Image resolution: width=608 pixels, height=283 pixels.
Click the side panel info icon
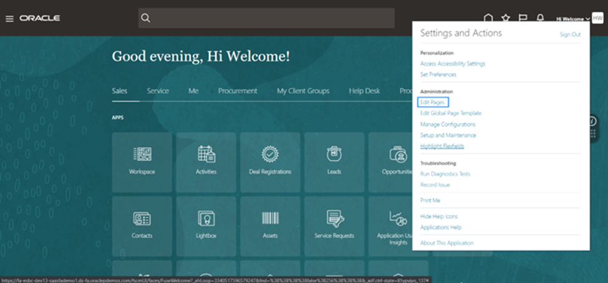coord(592,122)
